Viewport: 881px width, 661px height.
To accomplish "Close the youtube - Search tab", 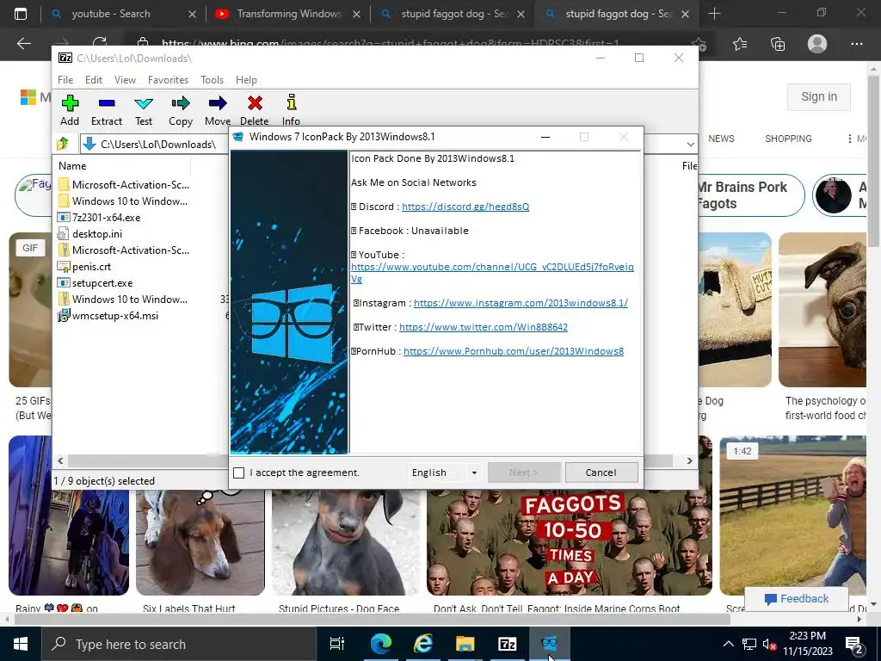I will pyautogui.click(x=192, y=14).
